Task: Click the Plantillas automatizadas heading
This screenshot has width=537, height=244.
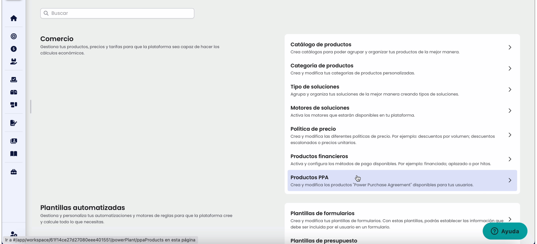Action: click(83, 208)
